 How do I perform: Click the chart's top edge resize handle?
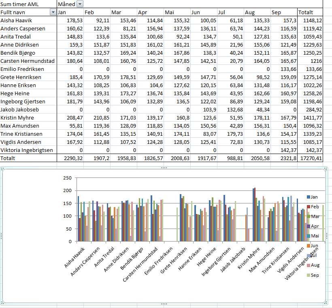164,168
